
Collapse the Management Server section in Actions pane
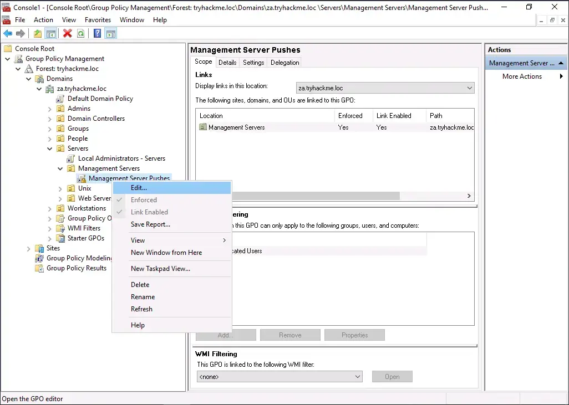(x=561, y=63)
